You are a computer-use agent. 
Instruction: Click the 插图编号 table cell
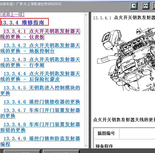pos(106,133)
